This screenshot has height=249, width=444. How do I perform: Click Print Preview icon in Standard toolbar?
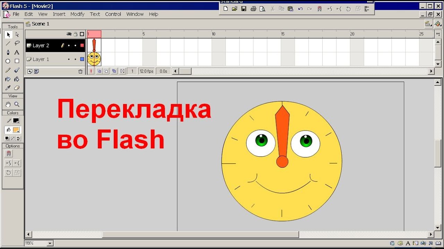263,9
